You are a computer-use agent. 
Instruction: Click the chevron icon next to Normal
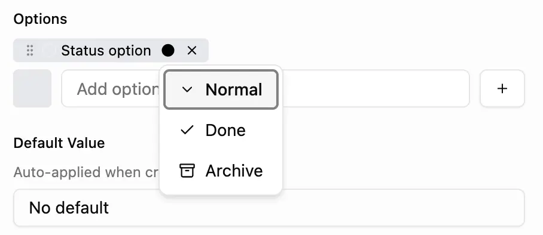[187, 89]
